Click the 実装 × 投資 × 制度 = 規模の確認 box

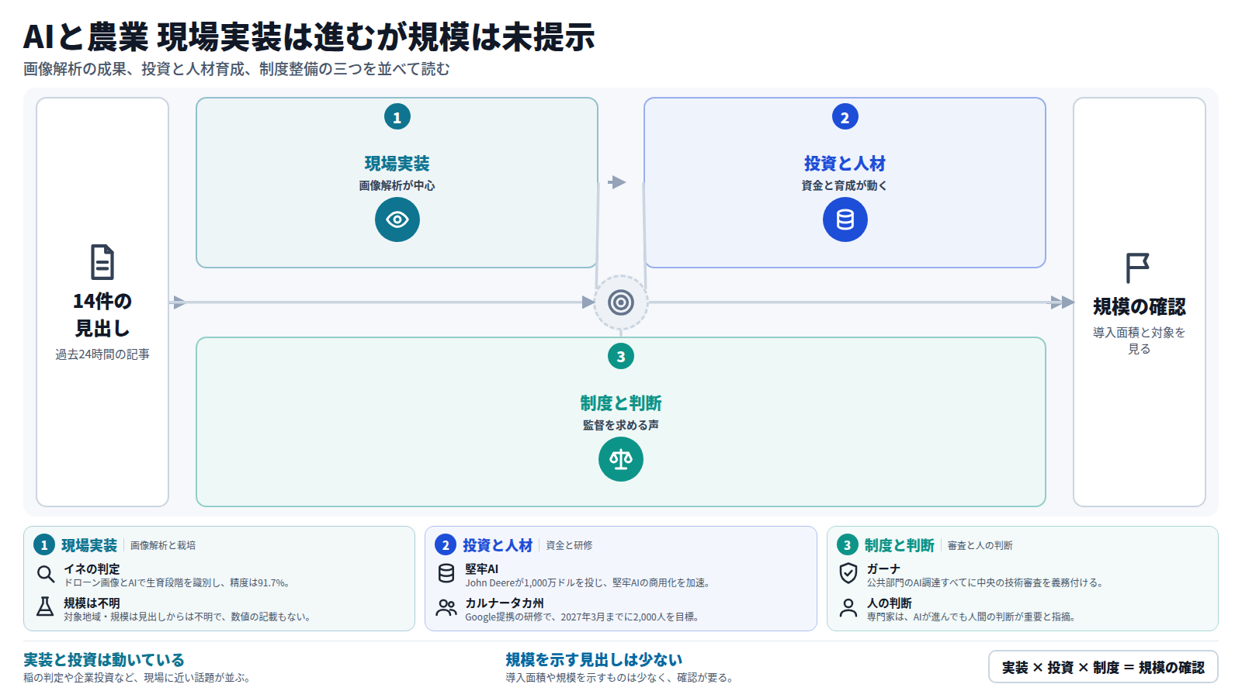tap(1103, 667)
